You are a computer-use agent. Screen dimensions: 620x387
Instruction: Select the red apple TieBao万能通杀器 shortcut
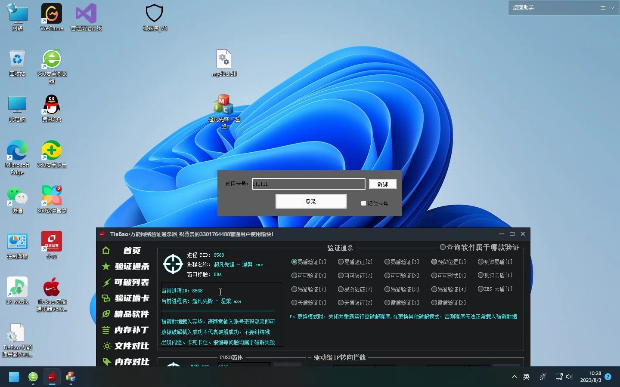pos(52,294)
